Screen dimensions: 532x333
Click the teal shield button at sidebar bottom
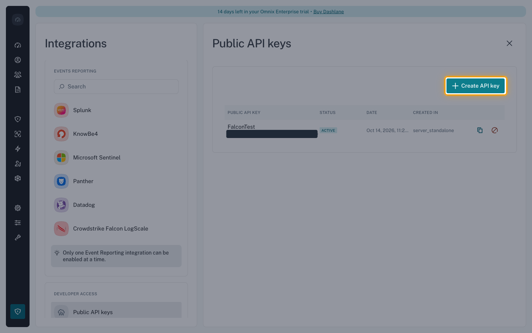[18, 312]
